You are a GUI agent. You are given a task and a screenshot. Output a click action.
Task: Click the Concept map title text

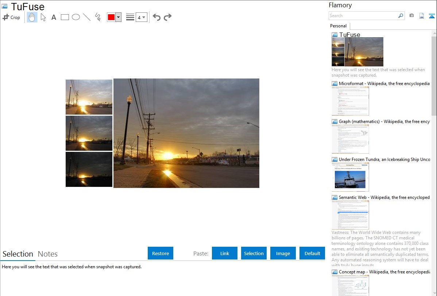(x=384, y=272)
